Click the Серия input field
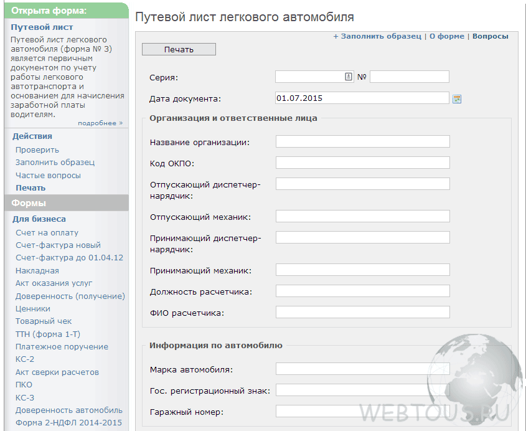Screen dimensions: 526x431 pos(314,77)
